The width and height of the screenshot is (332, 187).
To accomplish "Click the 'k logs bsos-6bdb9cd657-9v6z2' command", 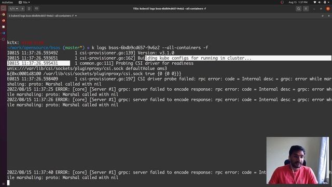I will (x=126, y=48).
